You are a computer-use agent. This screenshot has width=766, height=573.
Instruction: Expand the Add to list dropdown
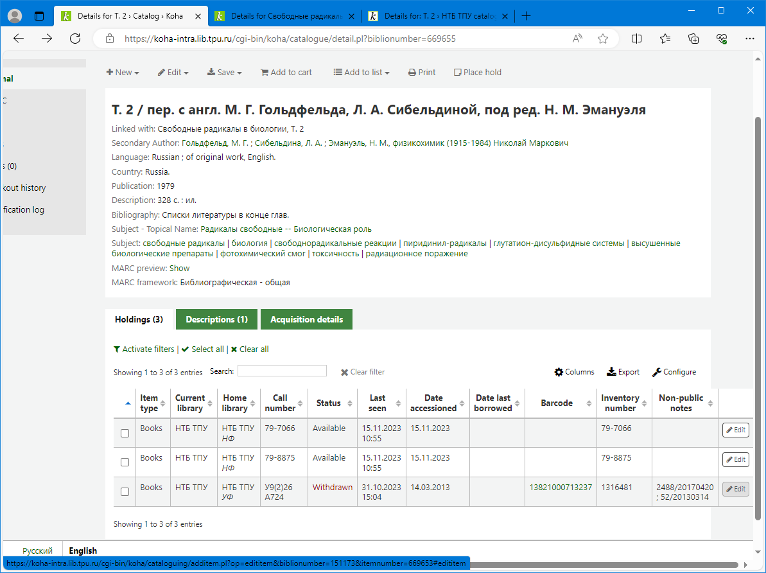pyautogui.click(x=361, y=73)
